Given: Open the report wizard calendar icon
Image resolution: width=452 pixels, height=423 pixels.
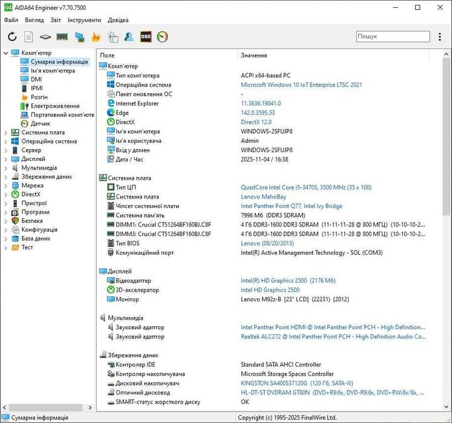Looking at the screenshot, I should (x=113, y=37).
